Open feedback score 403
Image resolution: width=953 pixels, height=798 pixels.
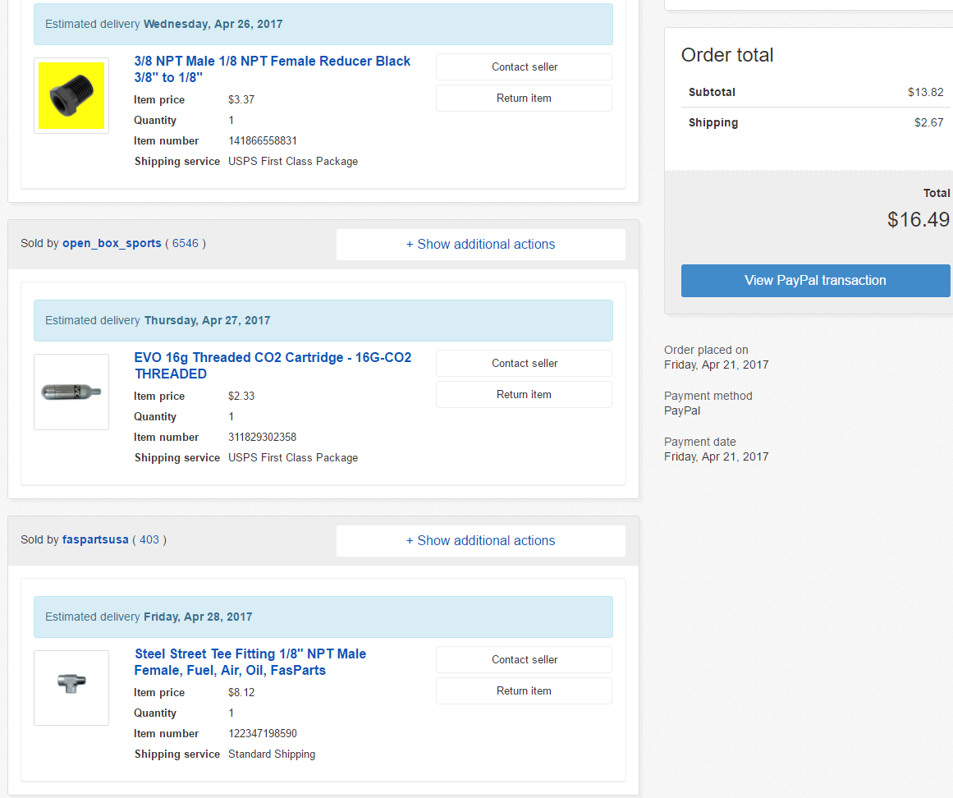pos(149,539)
